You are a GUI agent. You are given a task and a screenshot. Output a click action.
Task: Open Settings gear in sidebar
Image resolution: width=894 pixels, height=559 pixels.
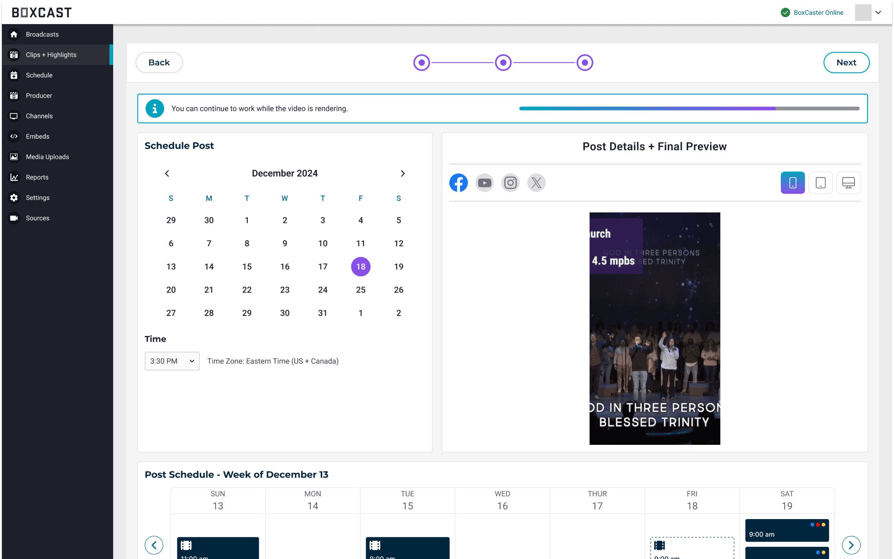(14, 197)
